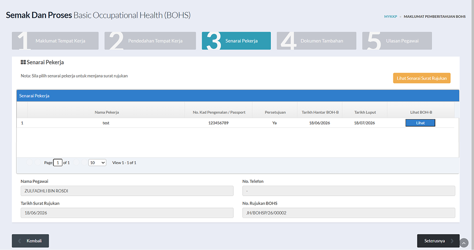This screenshot has height=250, width=474.
Task: Click the No. Rujukan BOHS field
Action: [348, 213]
